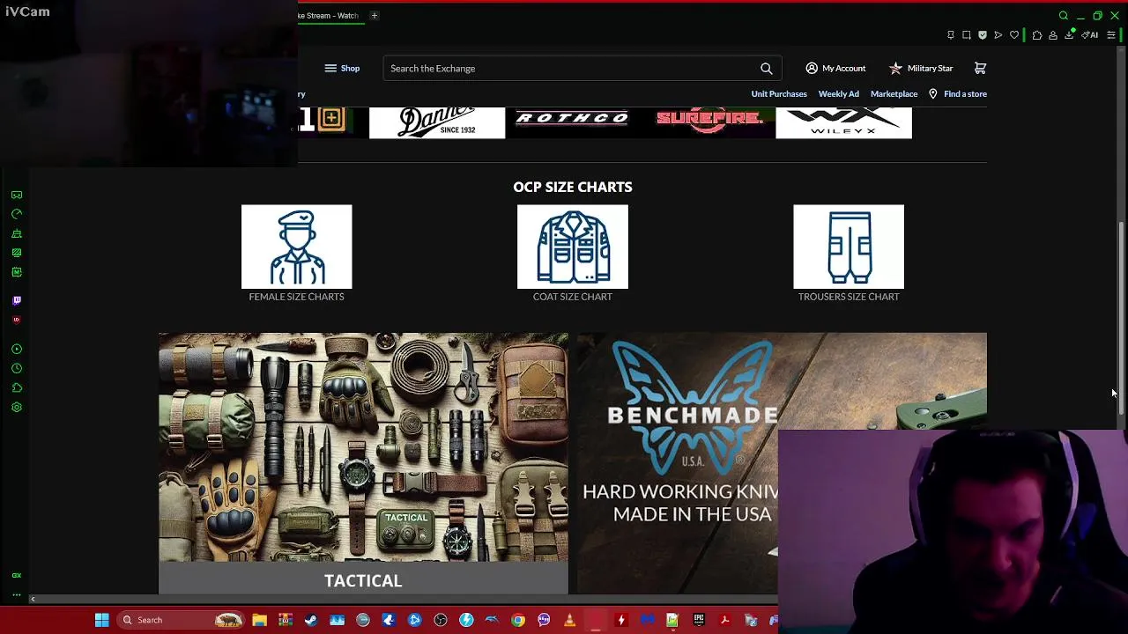Click the browser tab search magnifier
The image size is (1128, 634).
tap(1064, 16)
